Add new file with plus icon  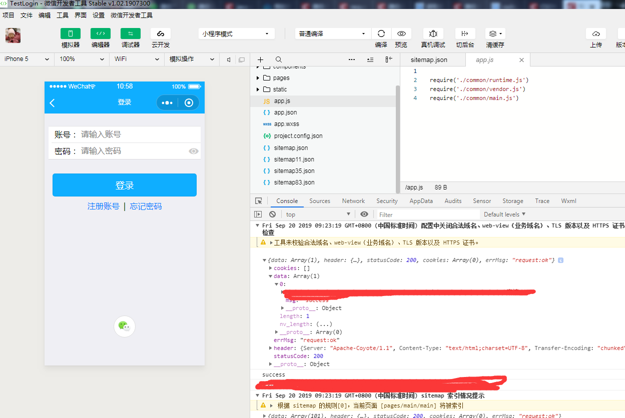(x=260, y=59)
